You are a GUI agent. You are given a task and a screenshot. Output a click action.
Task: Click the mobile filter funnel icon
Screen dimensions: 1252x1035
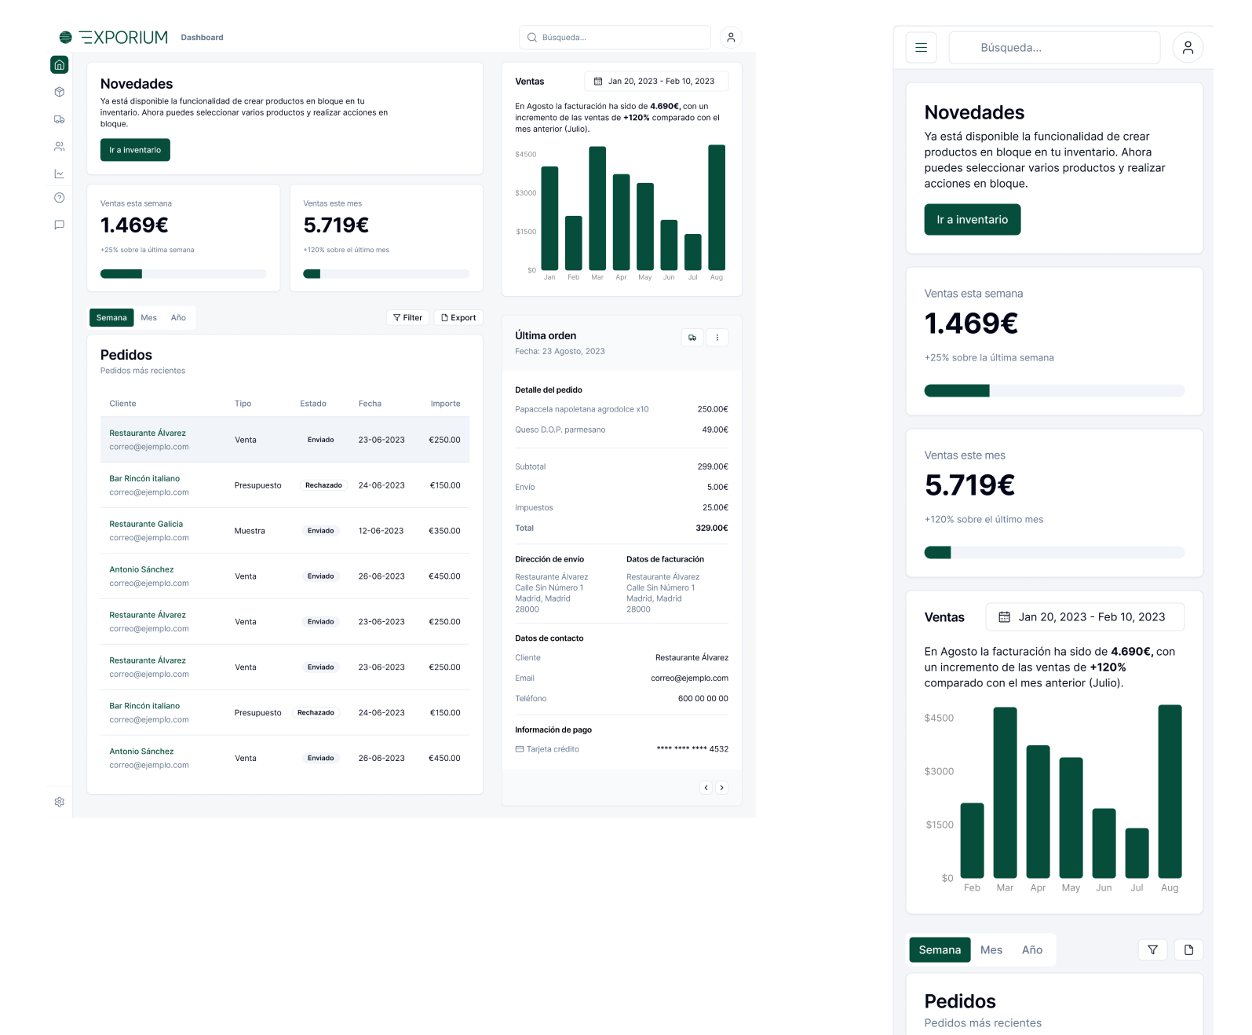pyautogui.click(x=1153, y=950)
